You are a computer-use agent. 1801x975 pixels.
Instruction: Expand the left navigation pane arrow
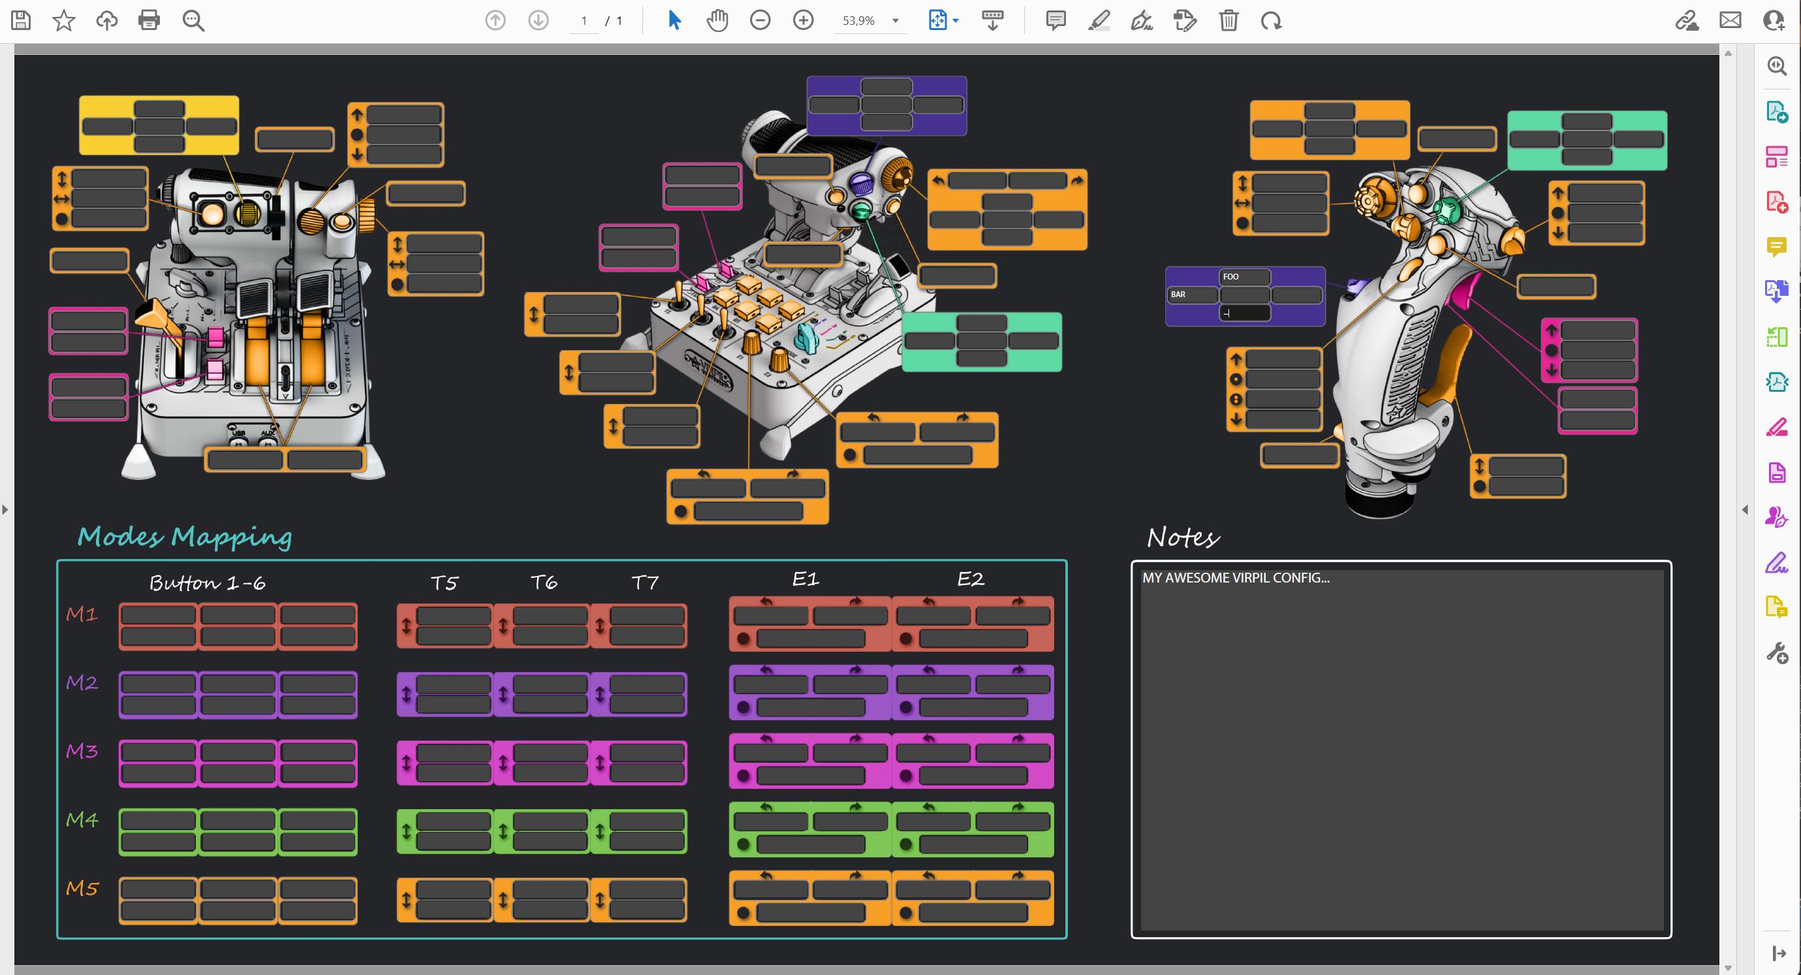click(x=6, y=509)
